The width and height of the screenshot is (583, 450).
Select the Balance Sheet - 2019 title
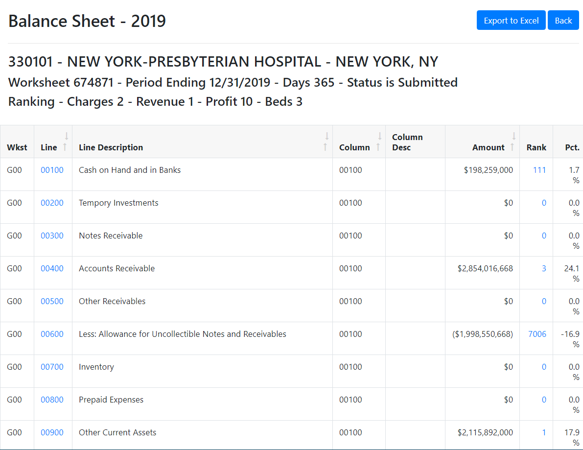coord(87,21)
